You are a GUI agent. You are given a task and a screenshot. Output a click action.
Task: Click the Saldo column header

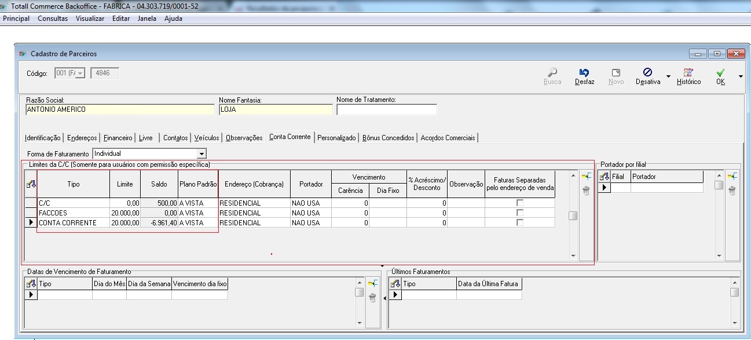[x=159, y=184]
